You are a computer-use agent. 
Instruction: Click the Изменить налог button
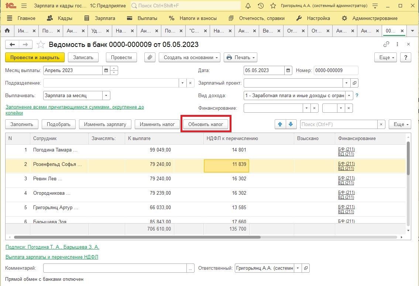pyautogui.click(x=157, y=124)
